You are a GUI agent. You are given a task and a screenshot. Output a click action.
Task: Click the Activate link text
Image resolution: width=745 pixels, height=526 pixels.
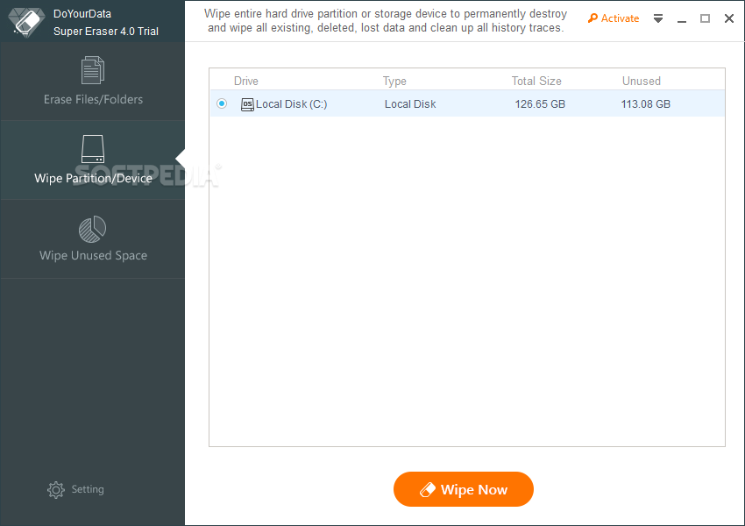coord(620,18)
